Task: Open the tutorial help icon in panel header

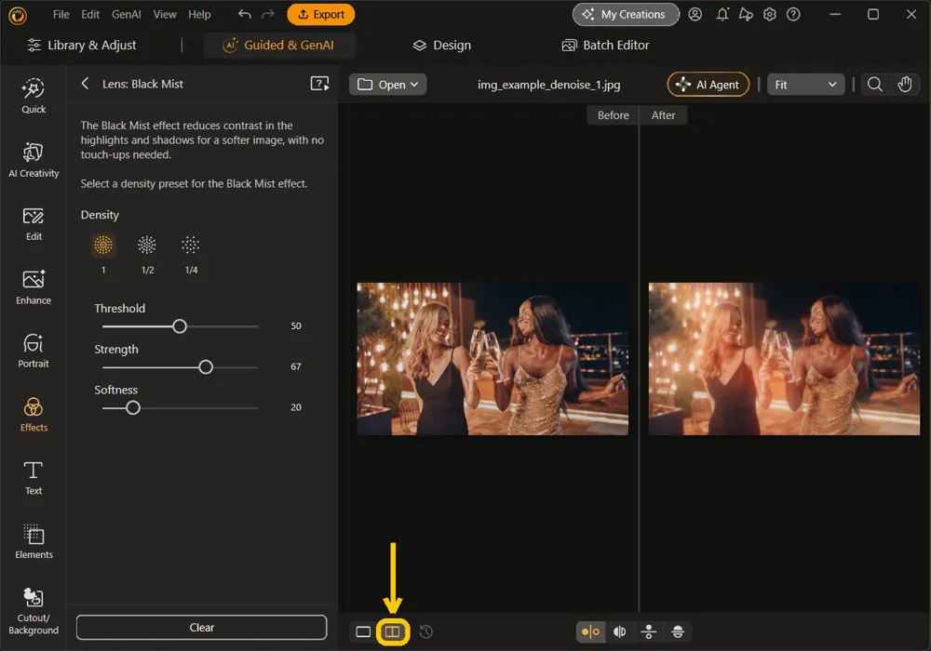Action: click(319, 84)
